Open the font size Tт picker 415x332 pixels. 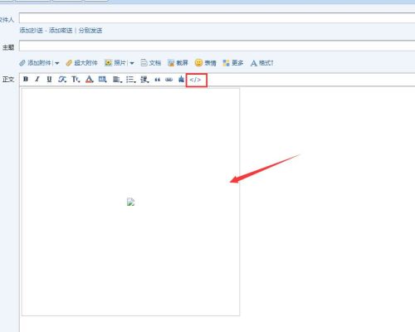tap(76, 80)
